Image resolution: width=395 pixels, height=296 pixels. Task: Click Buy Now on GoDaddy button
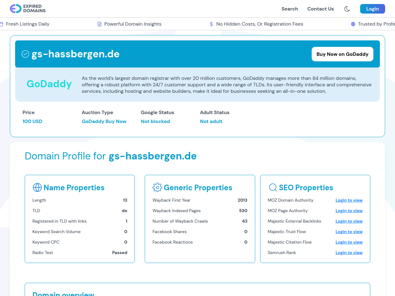[x=342, y=54]
